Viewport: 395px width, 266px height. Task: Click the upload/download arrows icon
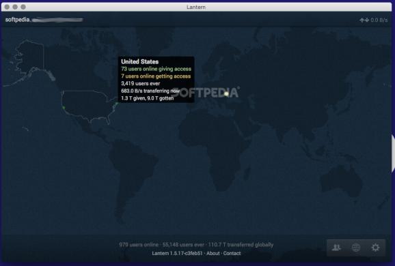(364, 20)
